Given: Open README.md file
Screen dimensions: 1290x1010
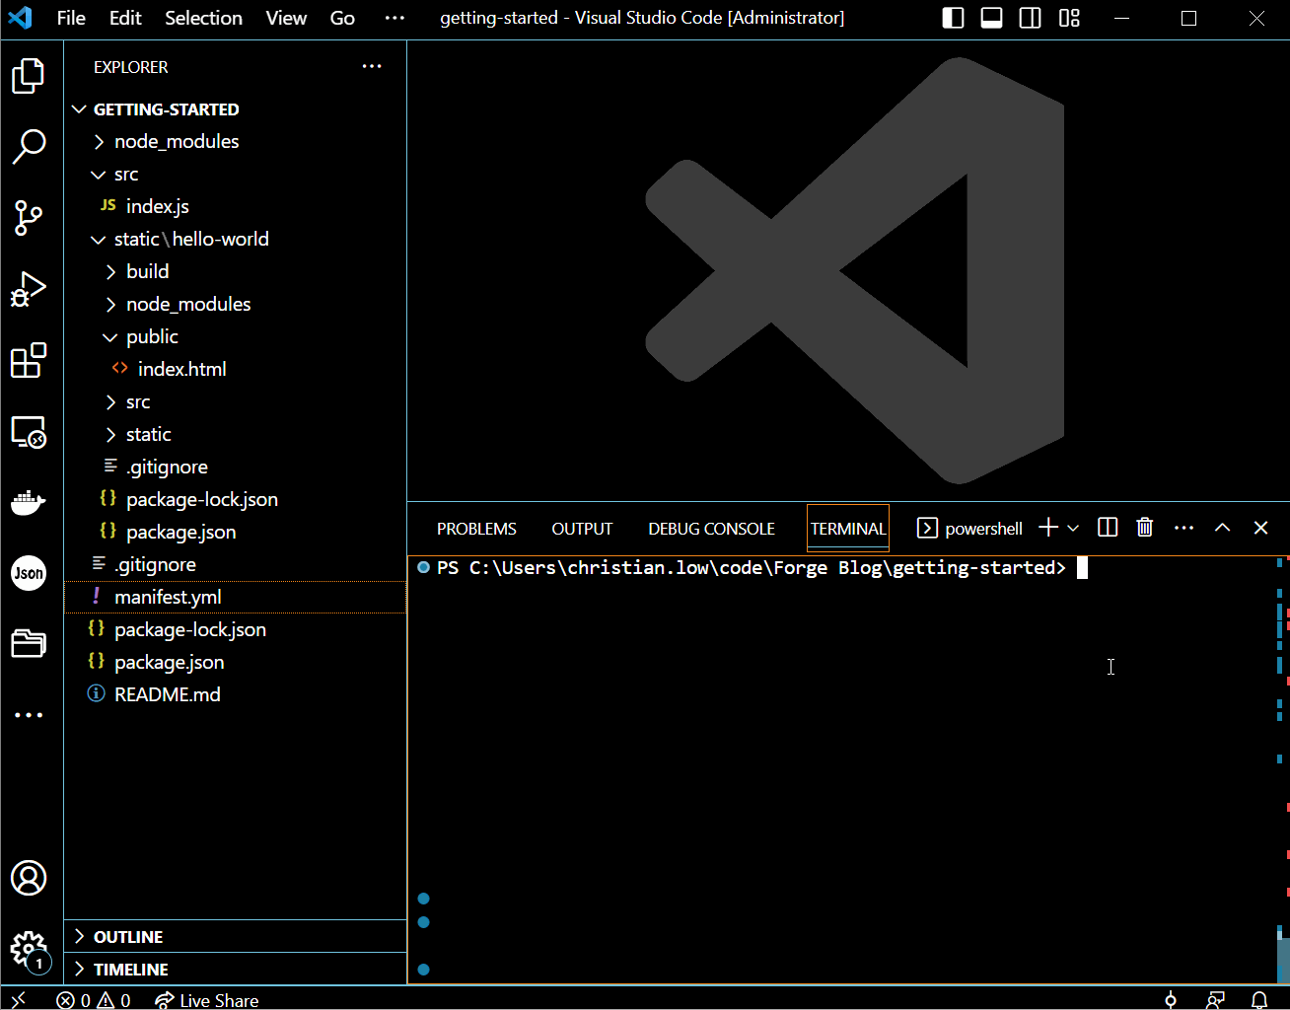Looking at the screenshot, I should (235, 694).
